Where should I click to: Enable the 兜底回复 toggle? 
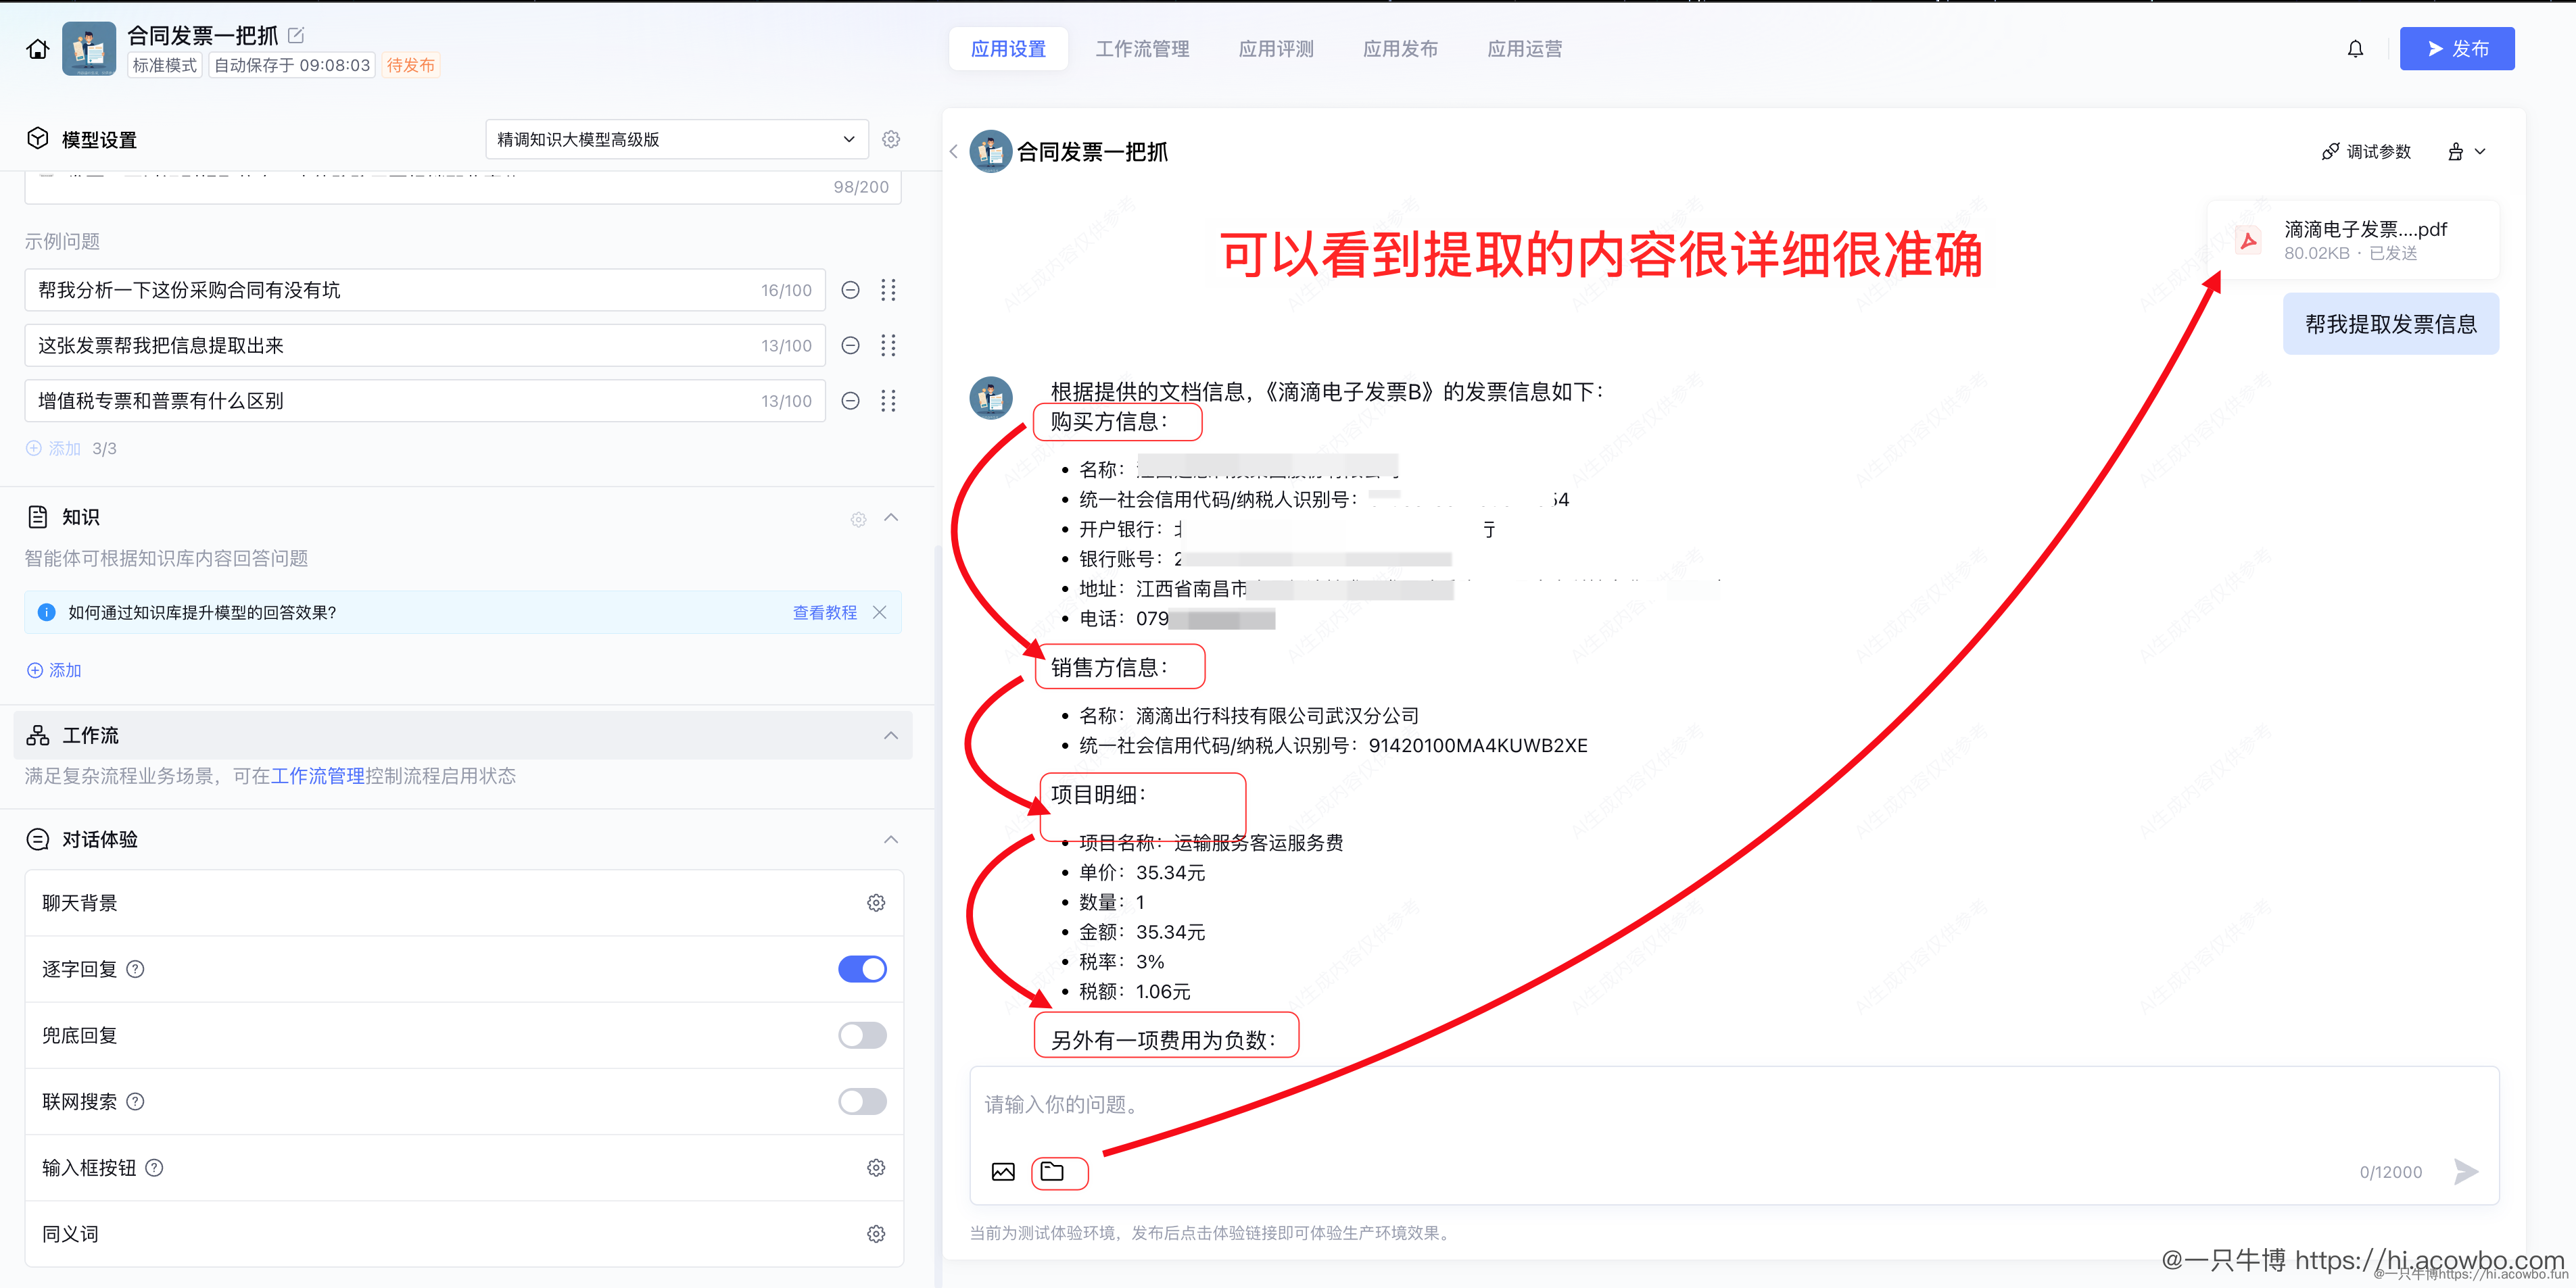[862, 1035]
